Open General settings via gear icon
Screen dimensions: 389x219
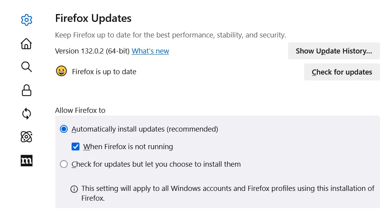pos(26,20)
